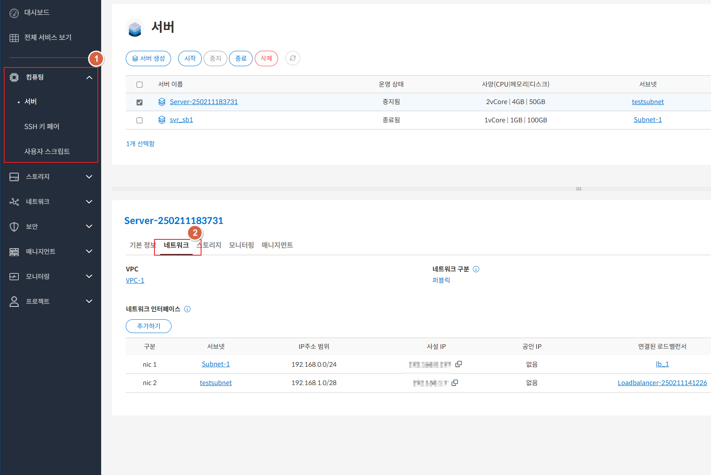Grab the panel splitter drag handle
Image resolution: width=711 pixels, height=475 pixels.
(x=579, y=189)
